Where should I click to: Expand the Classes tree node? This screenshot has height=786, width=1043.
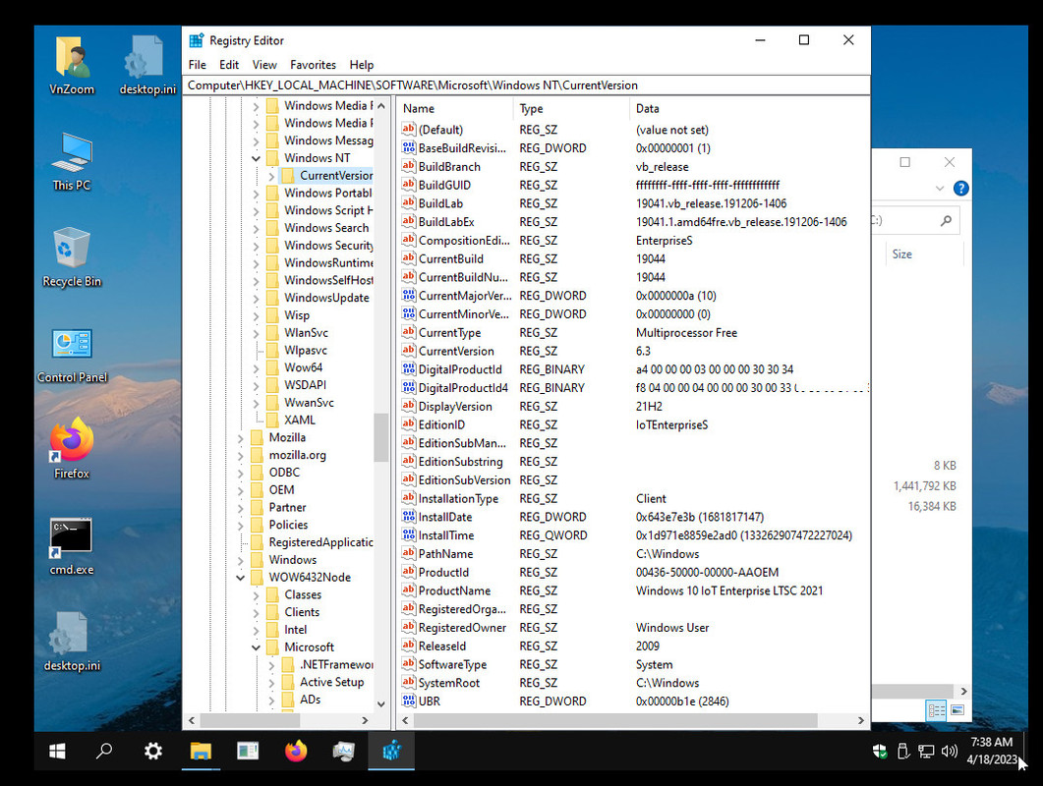point(257,595)
